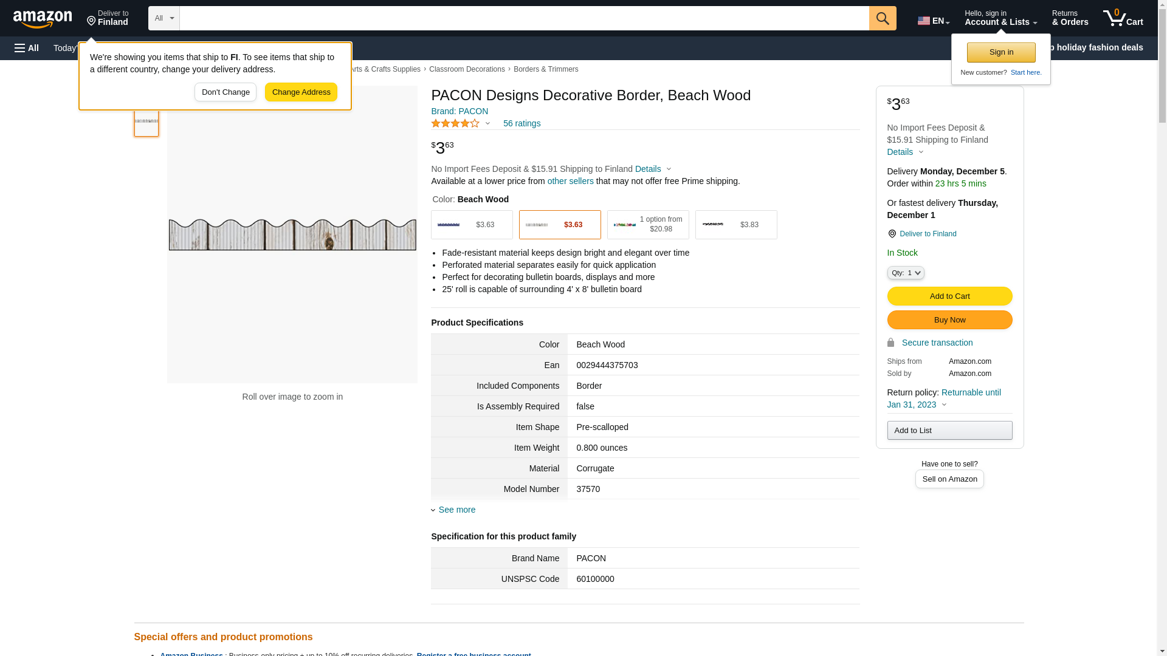Screen dimensions: 1167x656
Task: Open the cart icon
Action: pyautogui.click(x=1123, y=18)
